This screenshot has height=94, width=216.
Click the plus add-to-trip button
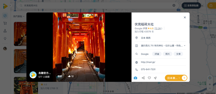184,78
